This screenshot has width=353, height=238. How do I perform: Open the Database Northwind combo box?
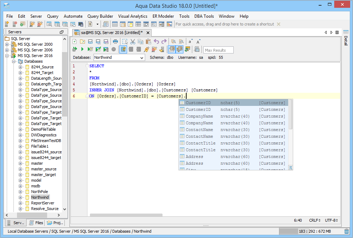pyautogui.click(x=119, y=57)
